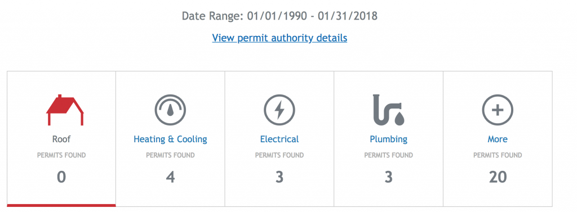Click PERMITS FOUND under Electrical
This screenshot has height=212, width=577.
[x=279, y=155]
